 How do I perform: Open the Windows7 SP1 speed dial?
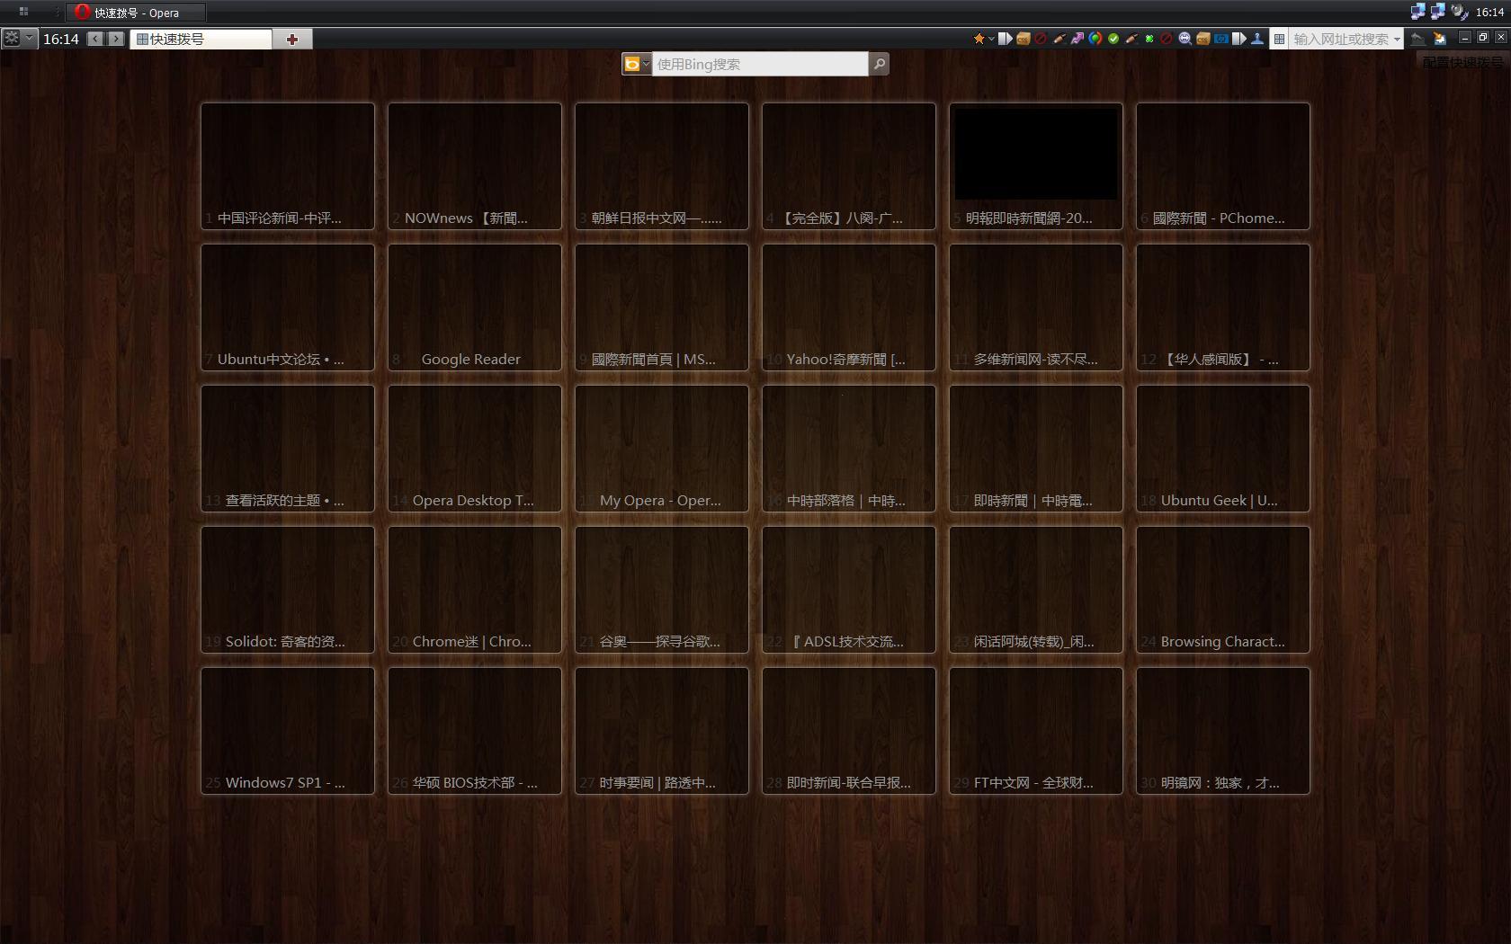point(288,731)
